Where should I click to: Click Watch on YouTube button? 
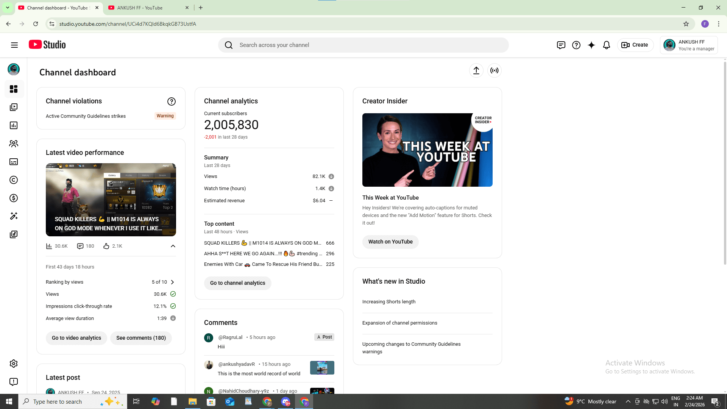tap(390, 242)
